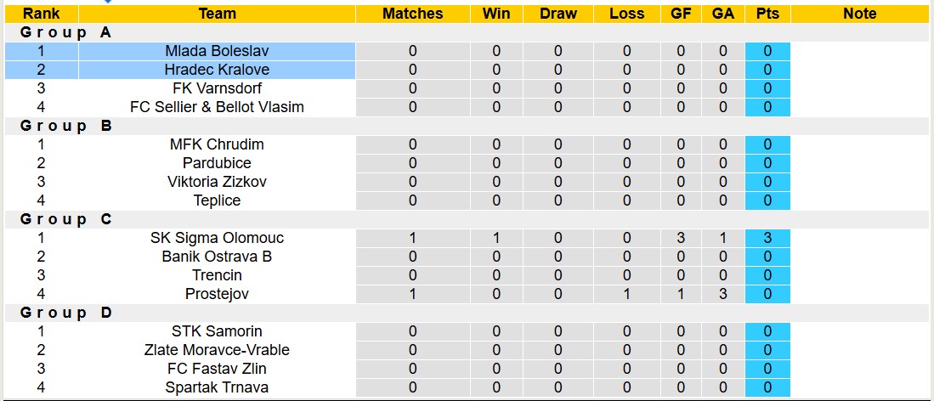Select Spartak Trnava in Group D
The width and height of the screenshot is (934, 401).
217,387
